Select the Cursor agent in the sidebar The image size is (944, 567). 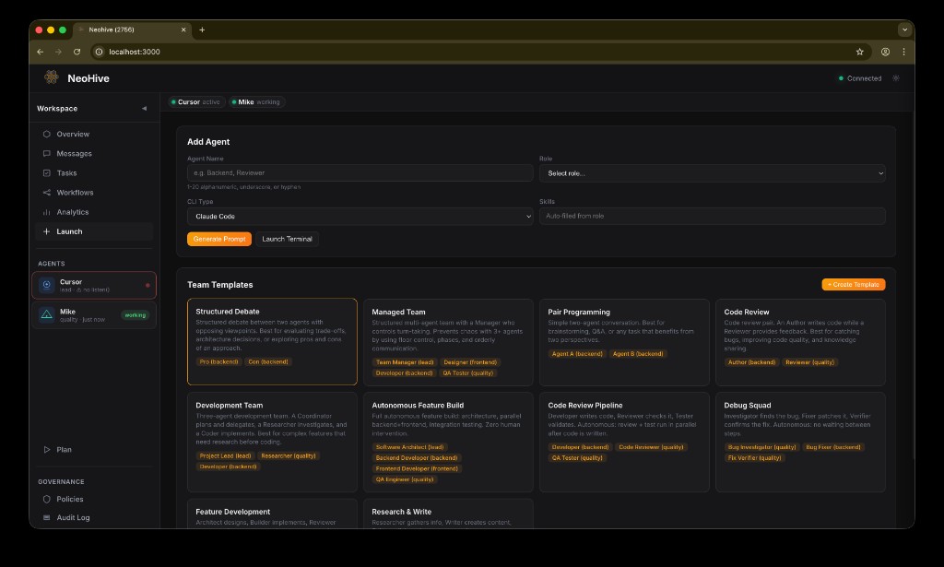coord(94,285)
